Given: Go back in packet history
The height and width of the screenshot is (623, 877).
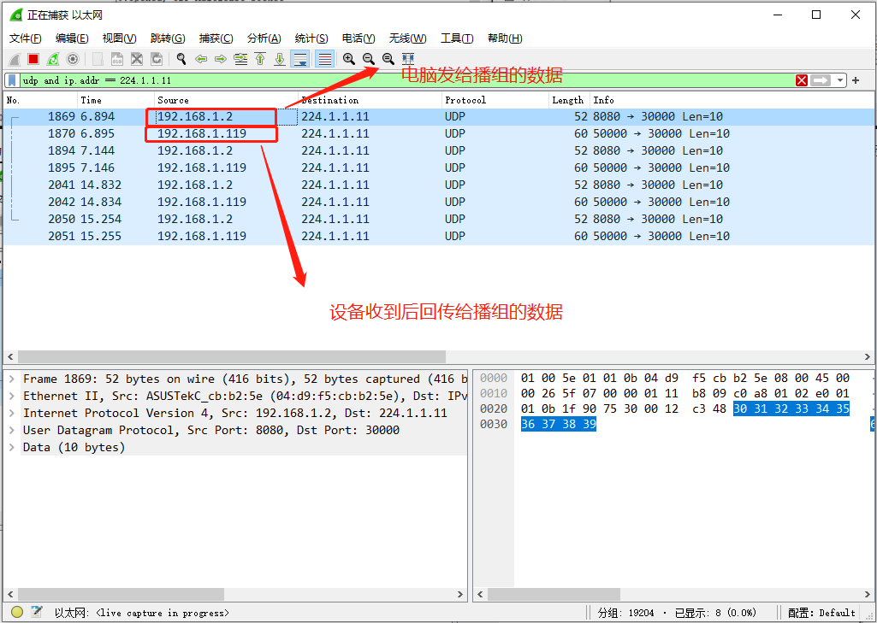Looking at the screenshot, I should pyautogui.click(x=201, y=59).
